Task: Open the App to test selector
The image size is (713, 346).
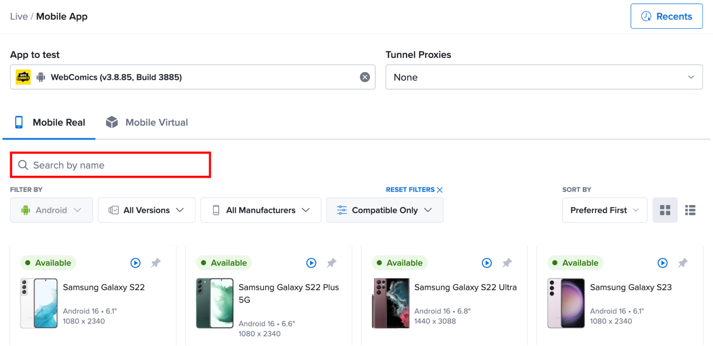Action: [193, 77]
